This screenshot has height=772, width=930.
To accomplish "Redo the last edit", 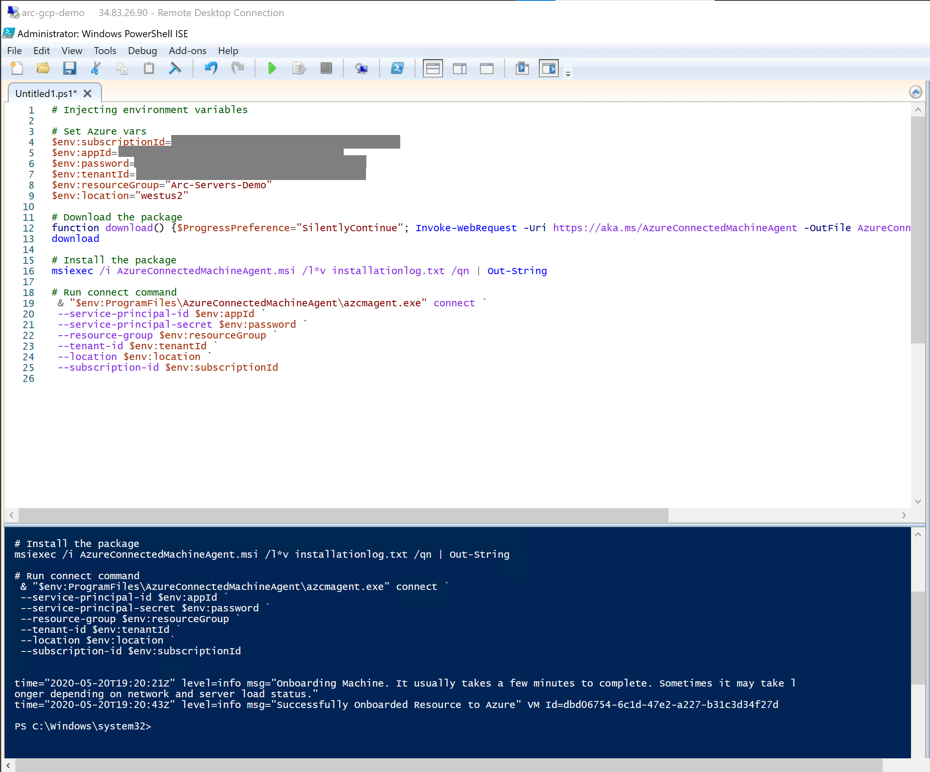I will coord(238,68).
